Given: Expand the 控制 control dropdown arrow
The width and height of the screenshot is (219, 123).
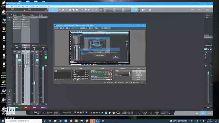Looking at the screenshot, I should (46, 10).
